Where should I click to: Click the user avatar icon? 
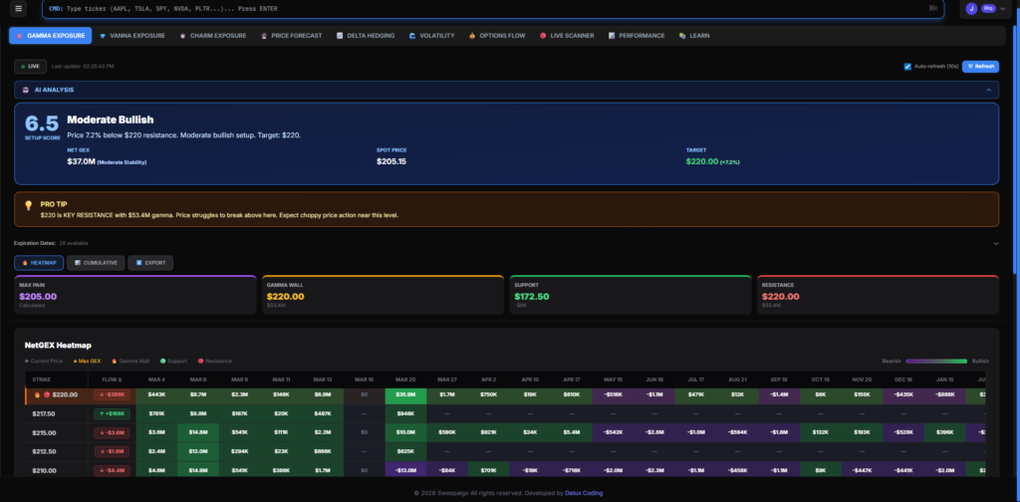click(971, 8)
